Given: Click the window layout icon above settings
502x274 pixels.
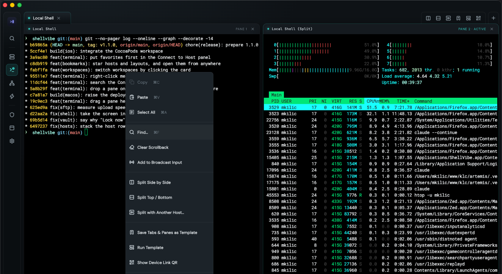Looking at the screenshot, I should (12, 128).
